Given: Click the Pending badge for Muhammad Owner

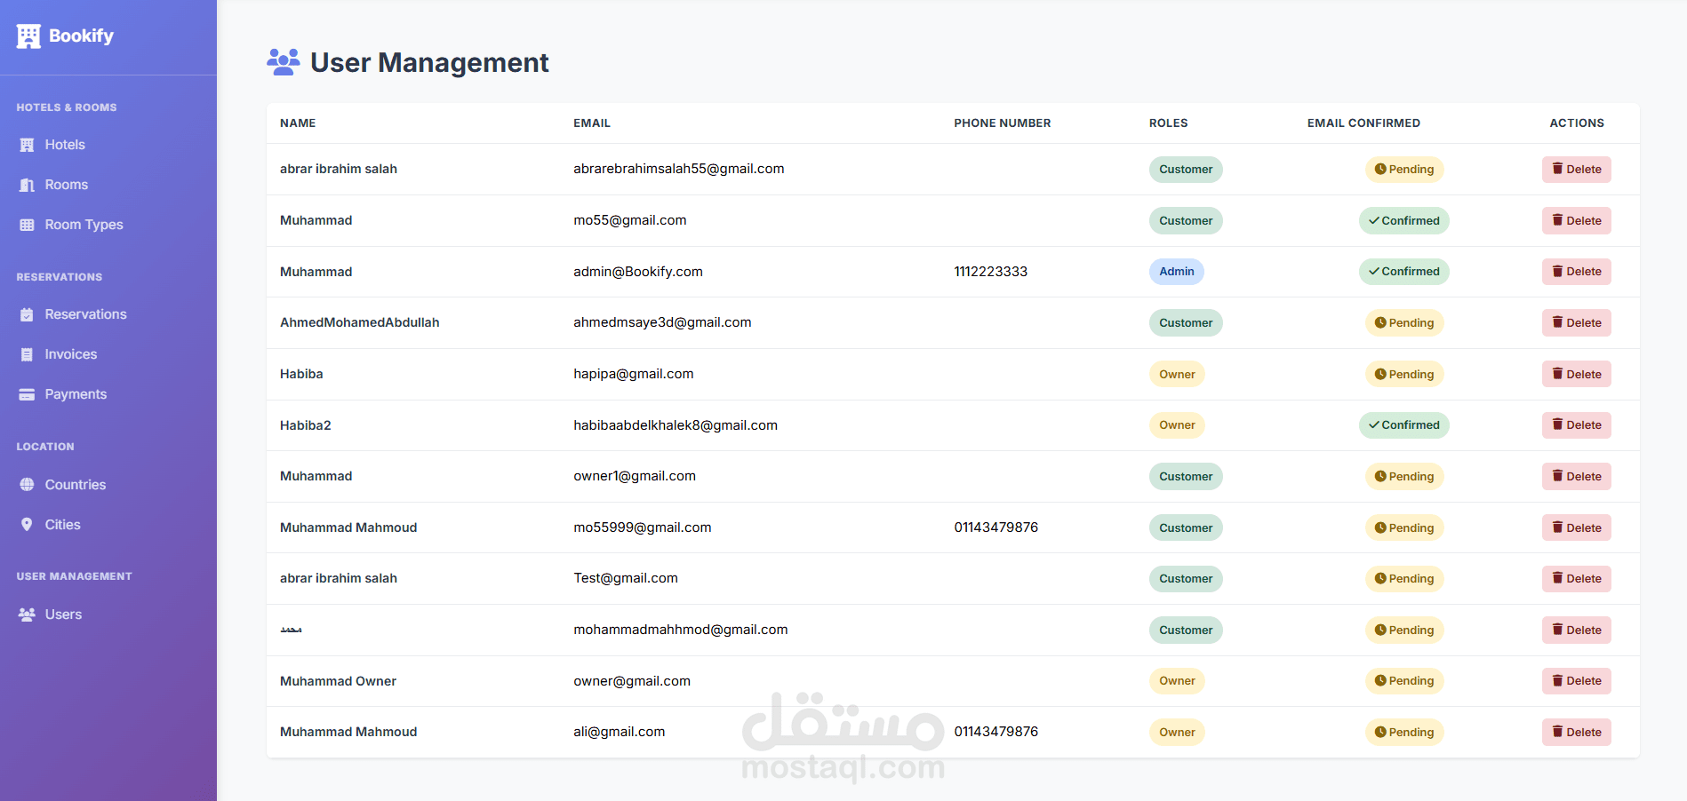Looking at the screenshot, I should pos(1403,681).
